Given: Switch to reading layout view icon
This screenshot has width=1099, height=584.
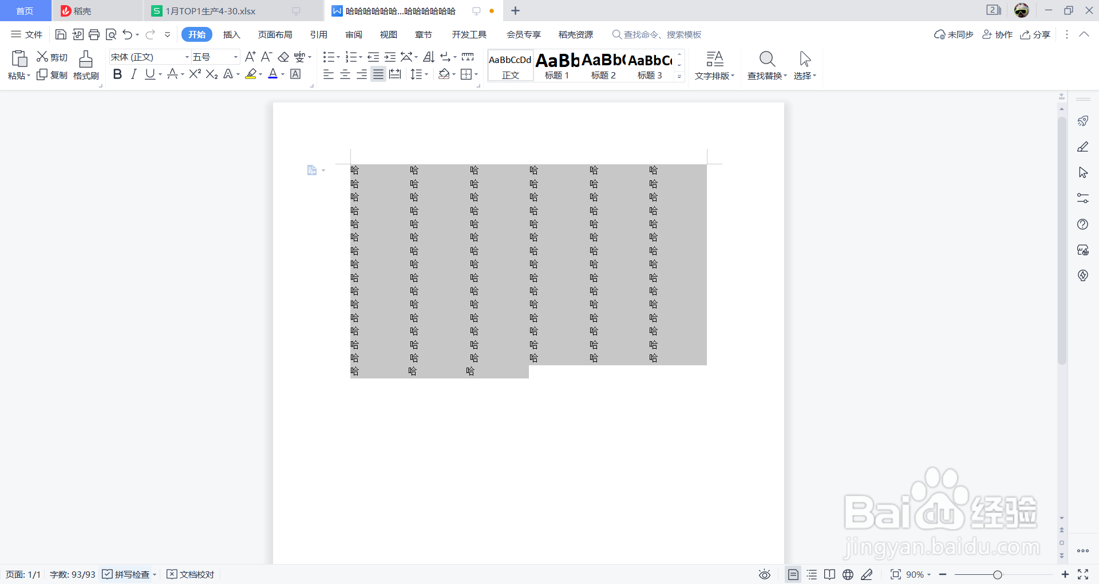Looking at the screenshot, I should tap(829, 574).
